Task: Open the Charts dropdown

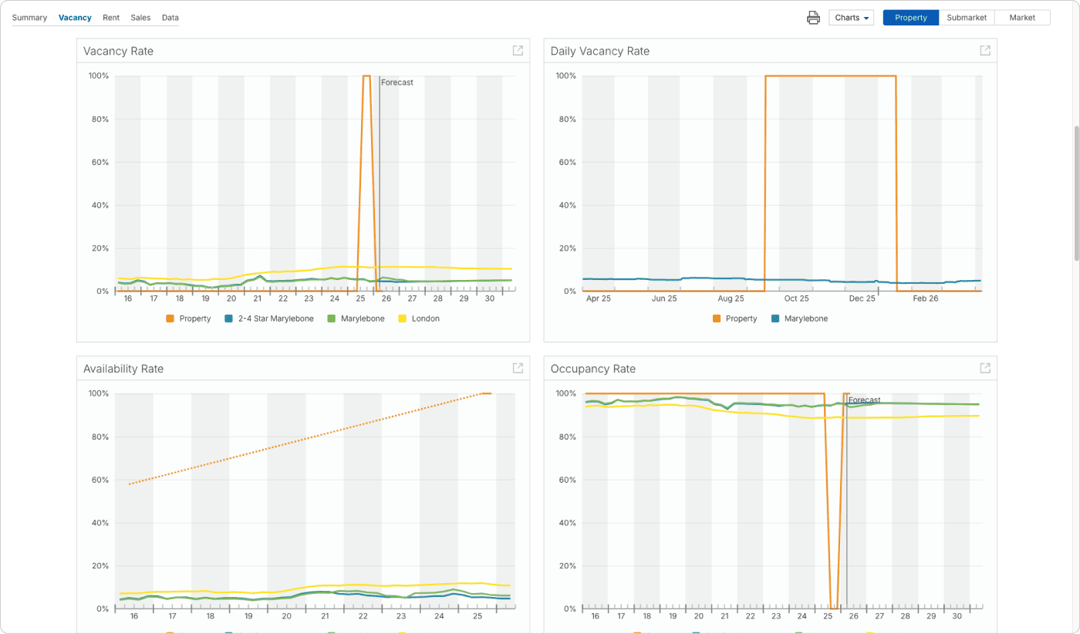Action: (x=852, y=18)
